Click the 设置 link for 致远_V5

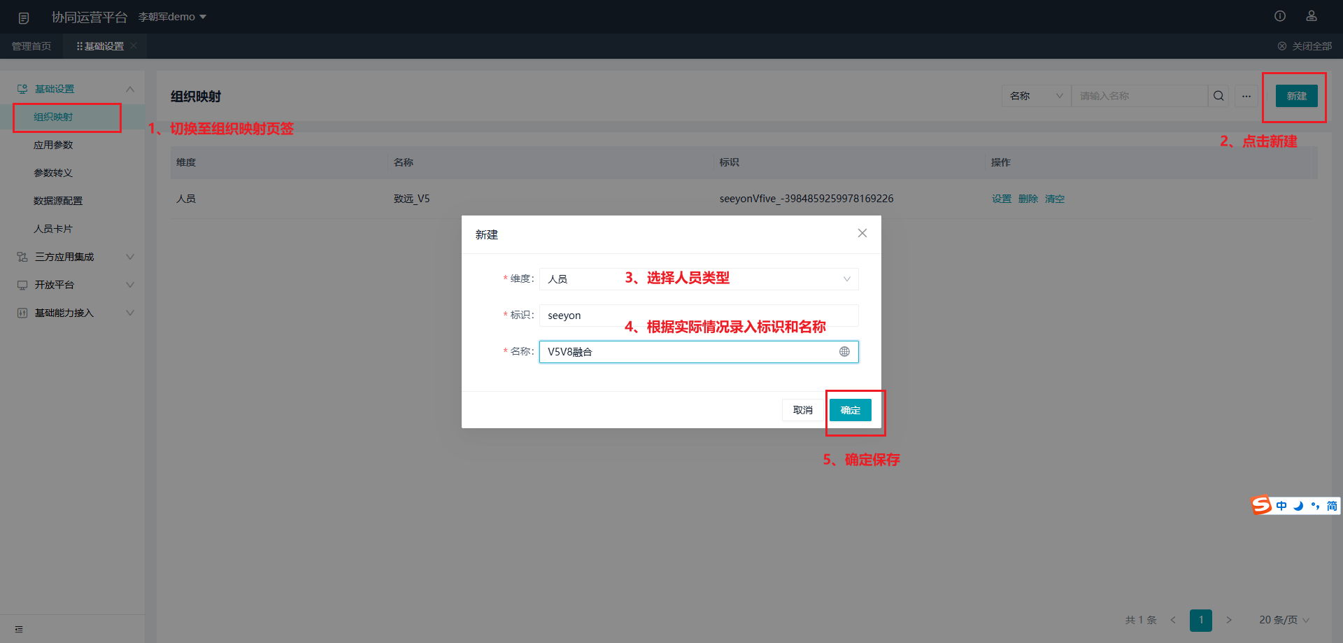tap(1002, 199)
